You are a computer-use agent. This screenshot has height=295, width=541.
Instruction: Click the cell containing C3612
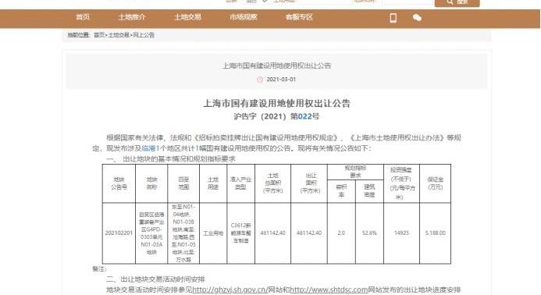click(x=240, y=233)
